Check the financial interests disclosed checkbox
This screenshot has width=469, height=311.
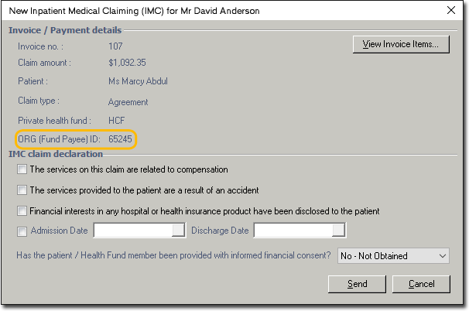point(22,210)
